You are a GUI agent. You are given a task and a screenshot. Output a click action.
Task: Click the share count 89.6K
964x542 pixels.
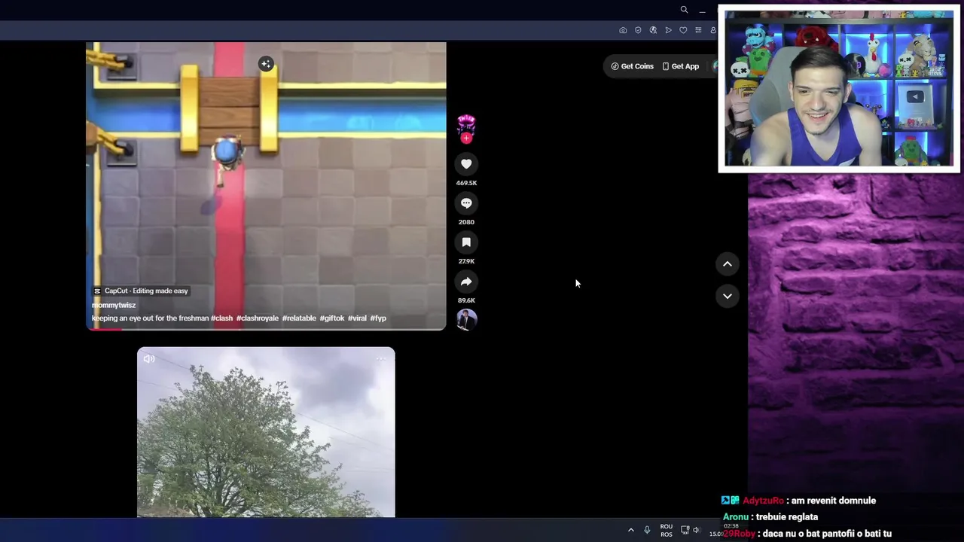466,300
